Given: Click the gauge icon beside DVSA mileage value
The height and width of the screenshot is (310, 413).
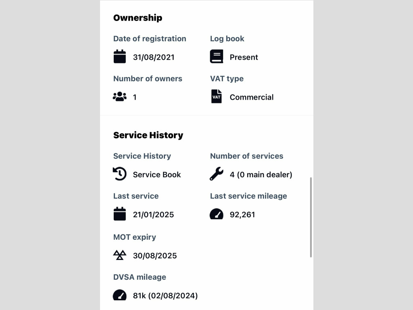Looking at the screenshot, I should point(119,295).
